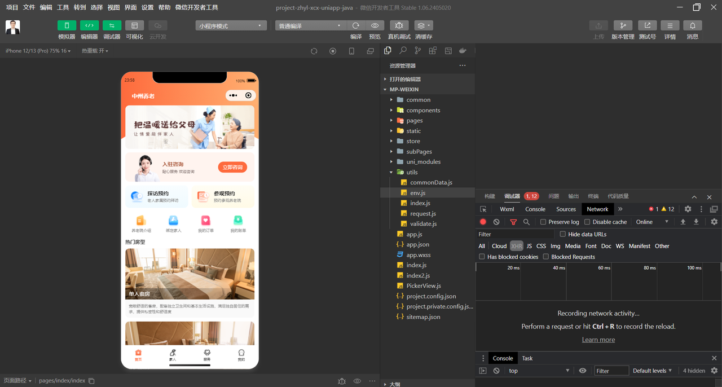Open the 工具 menu
Image resolution: width=722 pixels, height=387 pixels.
click(x=63, y=7)
